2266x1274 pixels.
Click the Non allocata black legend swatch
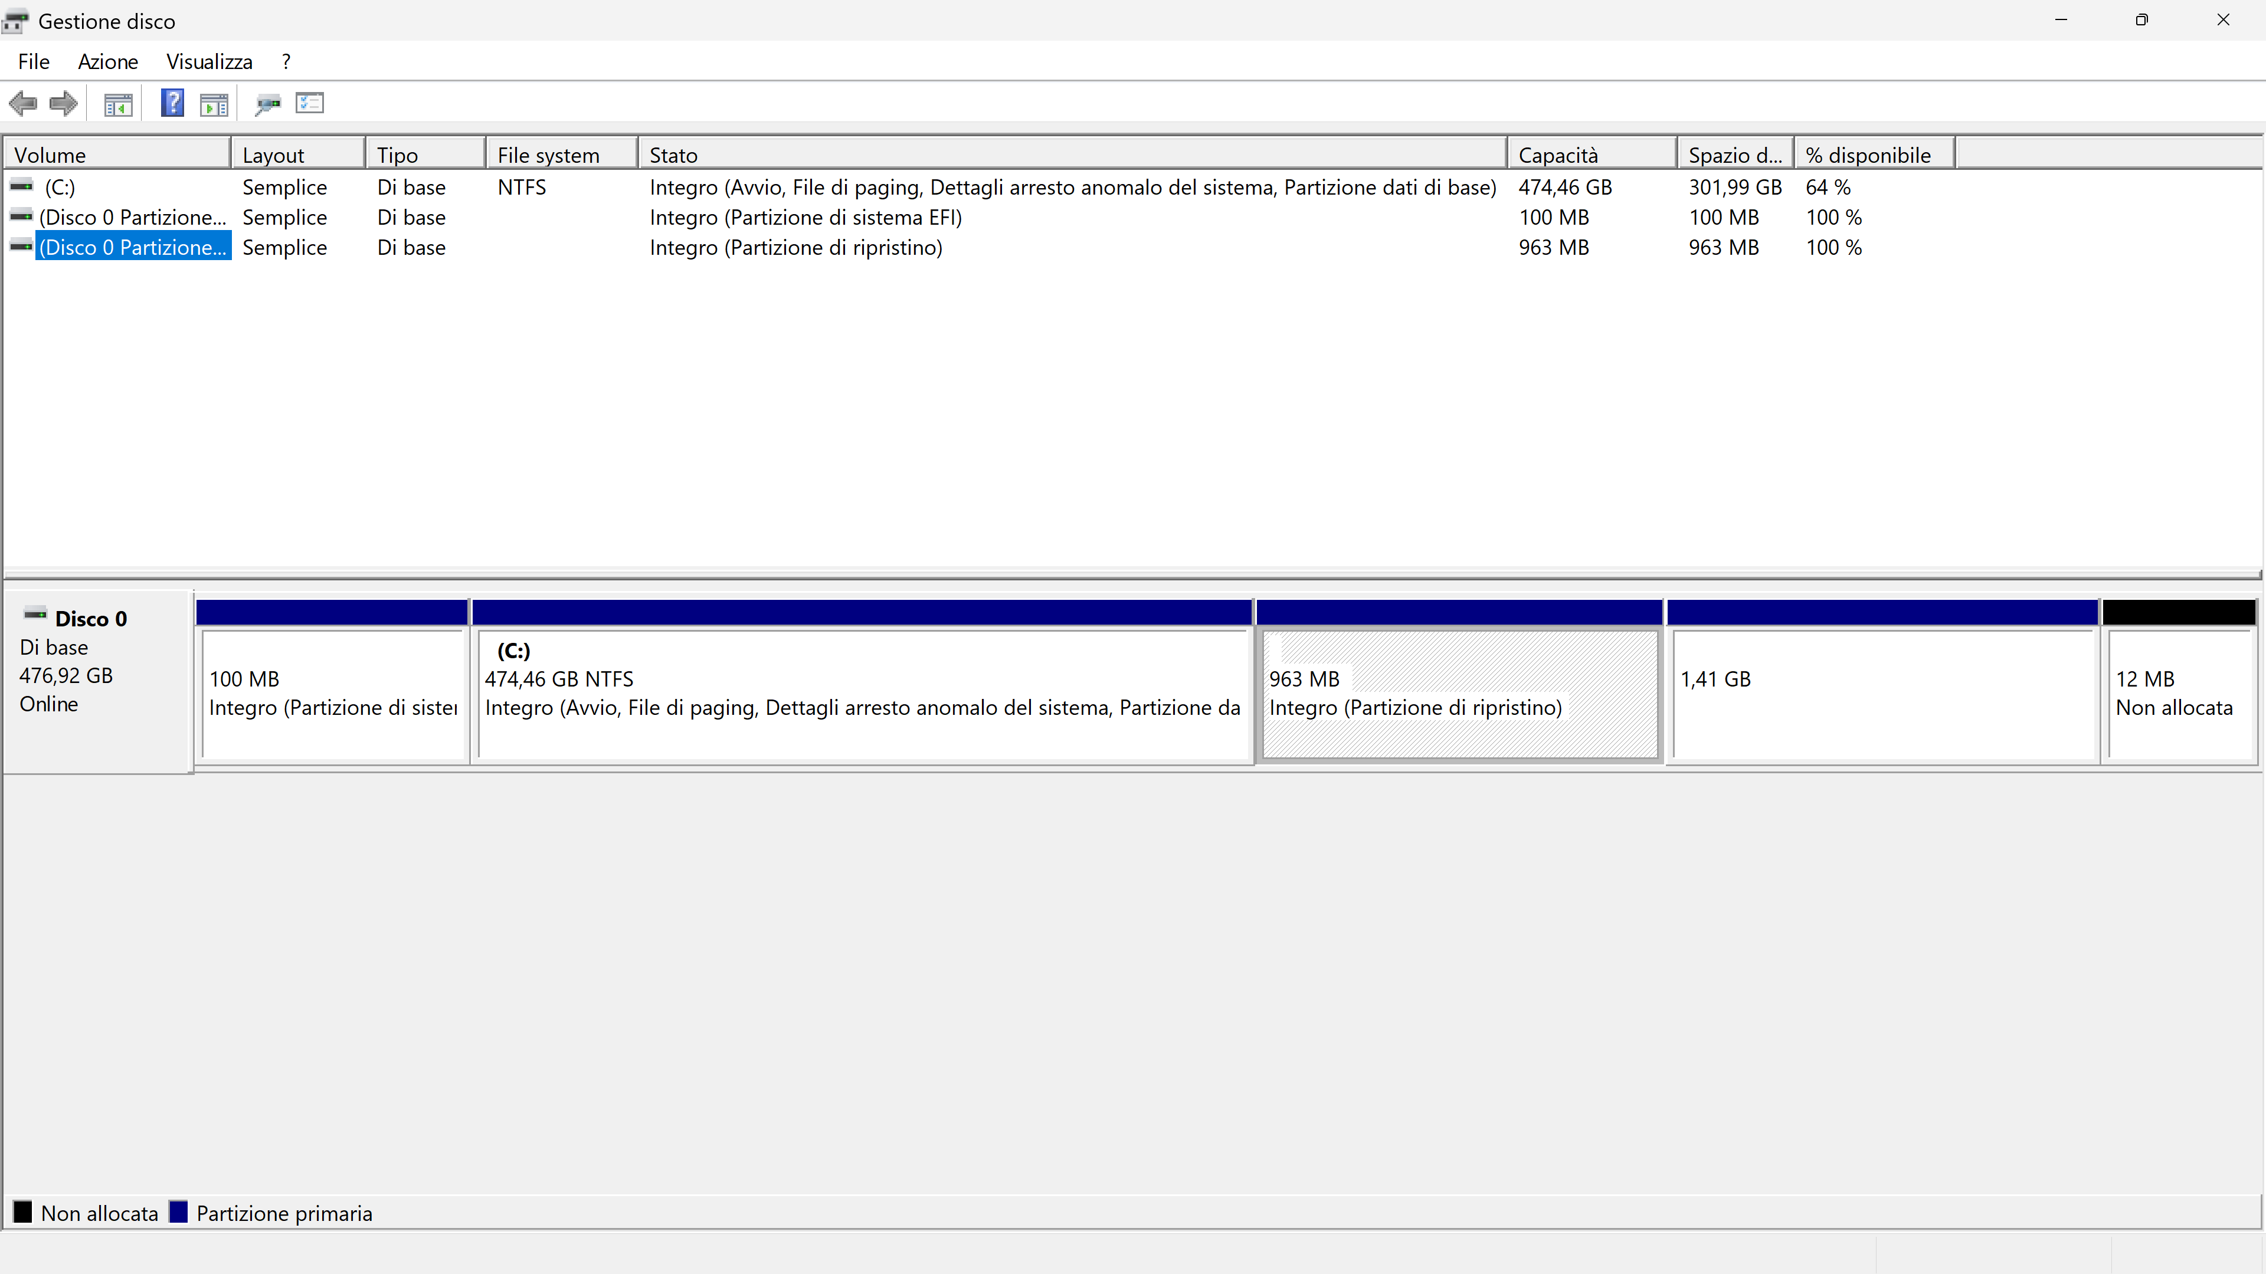[23, 1213]
